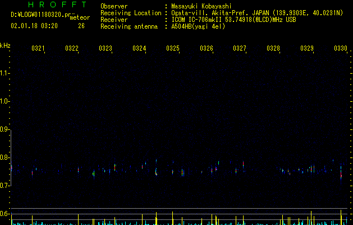Click the 0328 time marker
The image size is (353, 225).
click(x=273, y=48)
